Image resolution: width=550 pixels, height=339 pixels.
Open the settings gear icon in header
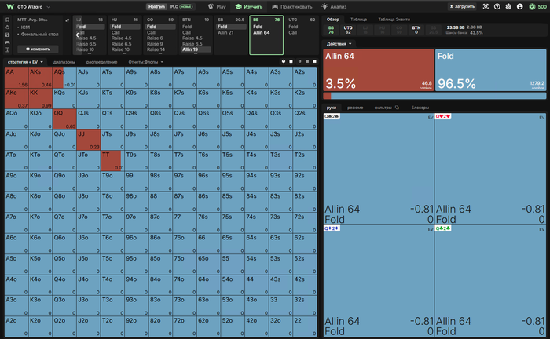point(508,6)
